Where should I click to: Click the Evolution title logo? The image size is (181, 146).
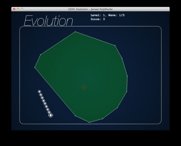click(x=49, y=21)
